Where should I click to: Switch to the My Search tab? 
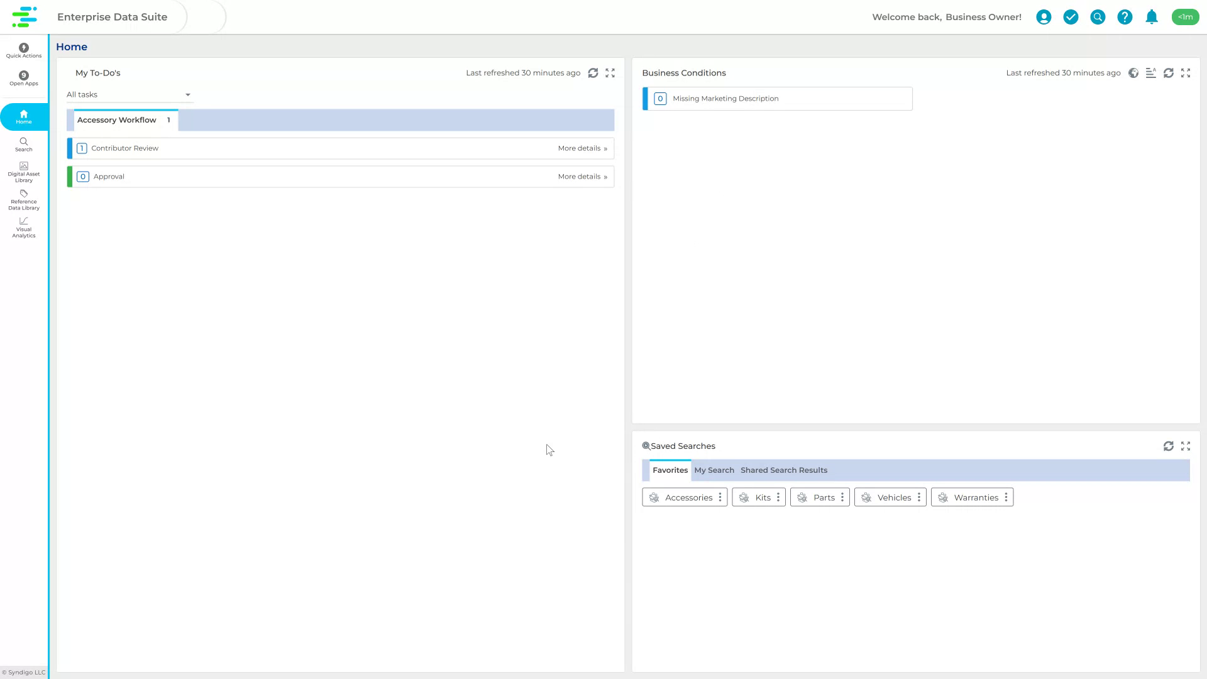[714, 470]
